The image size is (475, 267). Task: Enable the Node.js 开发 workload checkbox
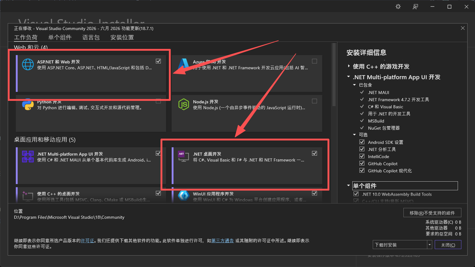tap(314, 101)
